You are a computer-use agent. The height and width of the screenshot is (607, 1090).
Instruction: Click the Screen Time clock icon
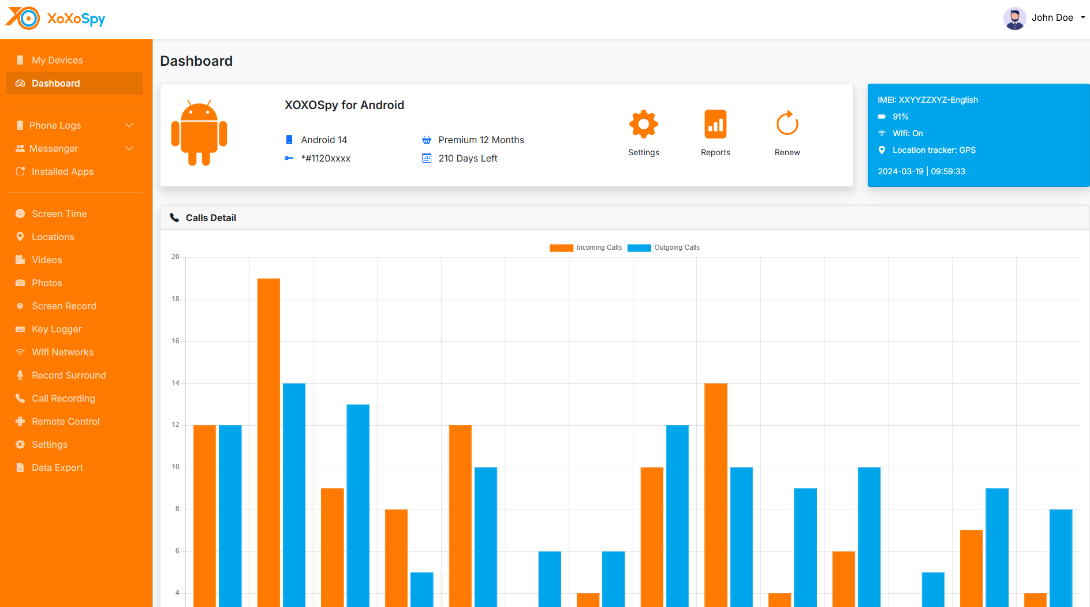point(20,213)
